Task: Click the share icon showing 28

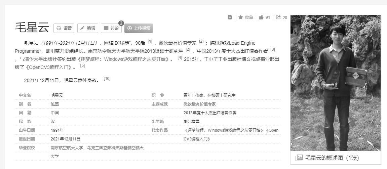Action: coord(281,17)
